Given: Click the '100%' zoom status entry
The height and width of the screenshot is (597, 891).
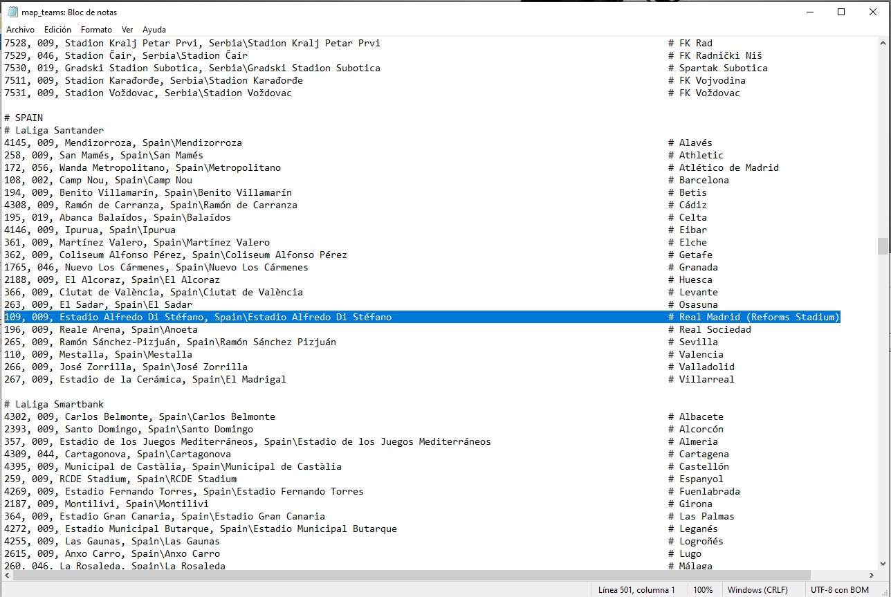Looking at the screenshot, I should coord(703,590).
